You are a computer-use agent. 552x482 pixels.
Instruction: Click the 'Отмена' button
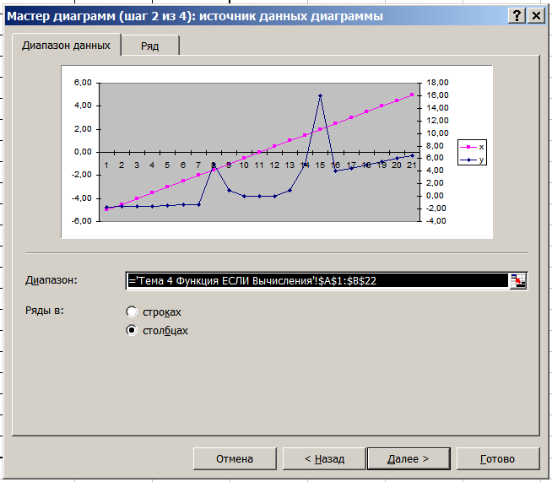click(235, 458)
